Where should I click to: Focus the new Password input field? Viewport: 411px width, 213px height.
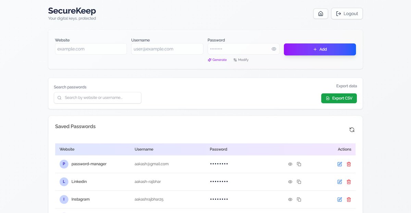tap(244, 49)
